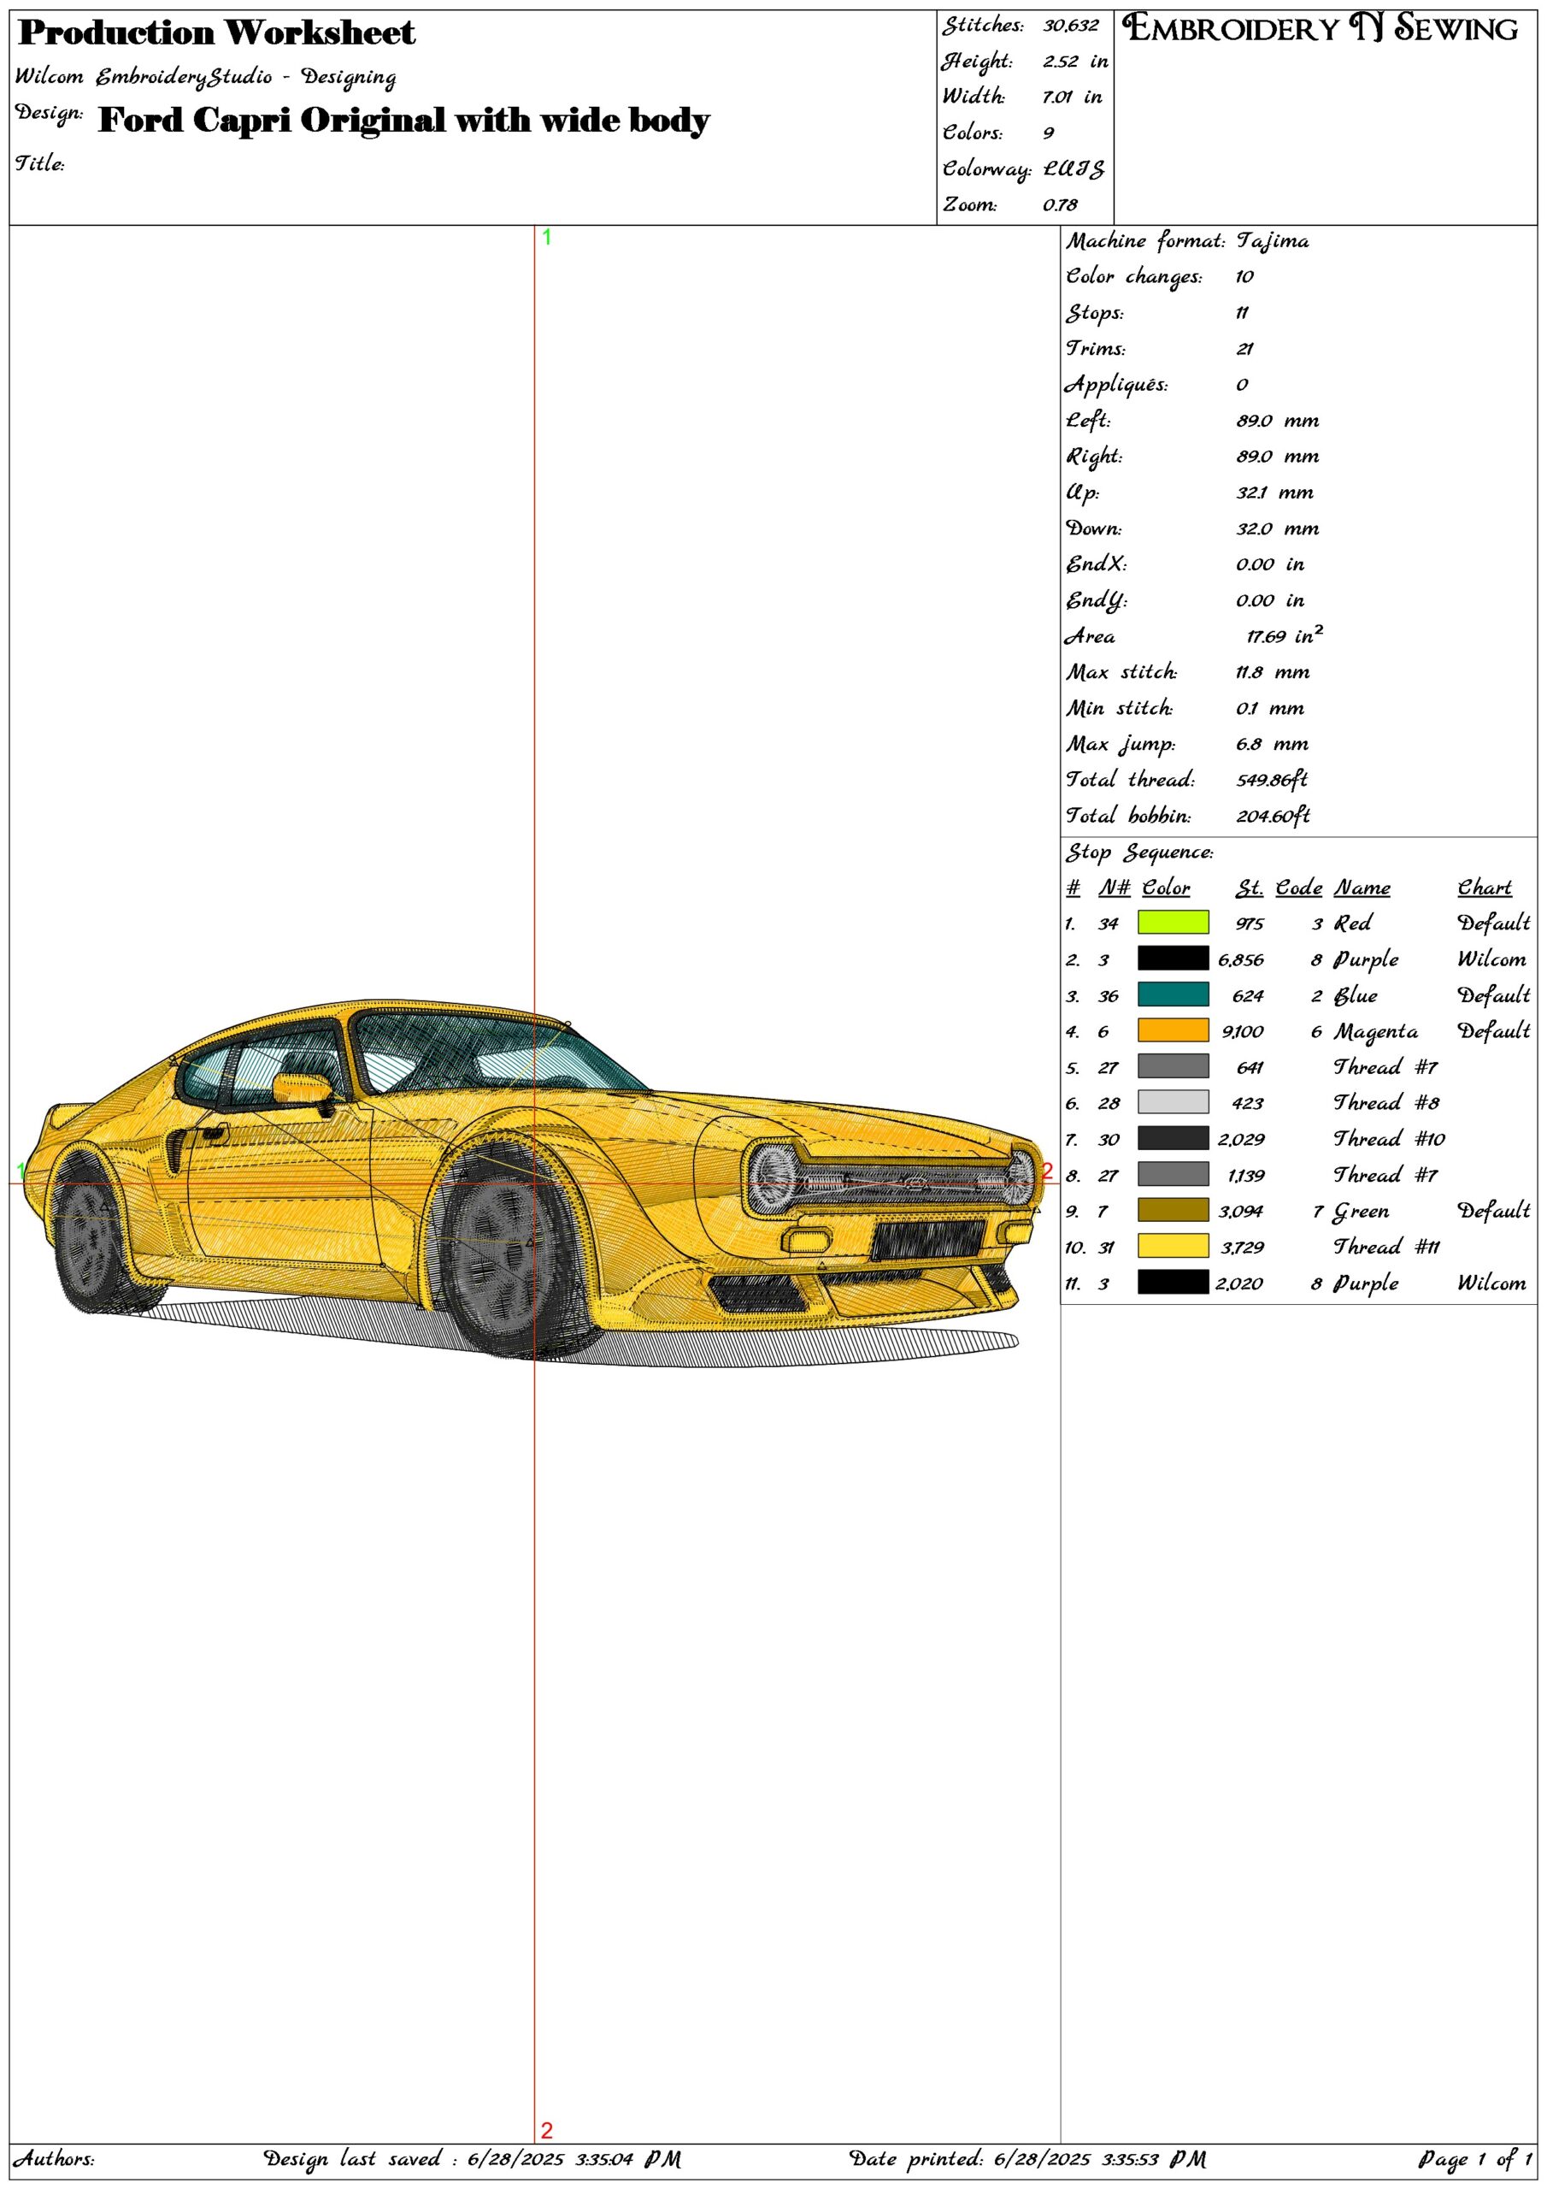The height and width of the screenshot is (2189, 1547).
Task: Select the thread name 'Red' in stop 1
Action: click(x=1352, y=923)
